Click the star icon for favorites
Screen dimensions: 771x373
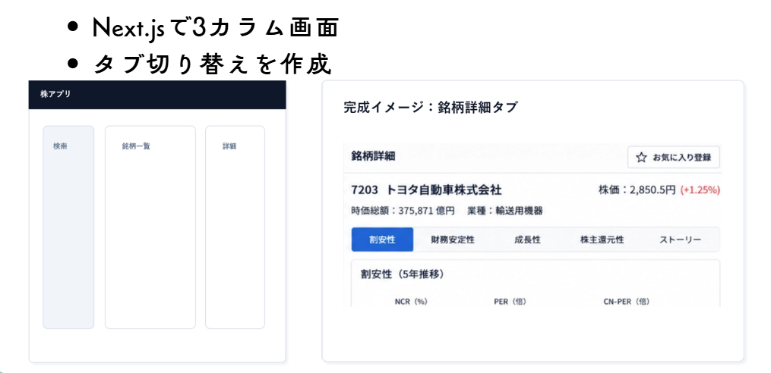click(640, 158)
